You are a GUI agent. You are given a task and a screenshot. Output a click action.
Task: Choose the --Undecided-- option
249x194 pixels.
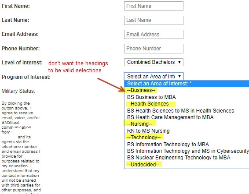tap(187, 164)
